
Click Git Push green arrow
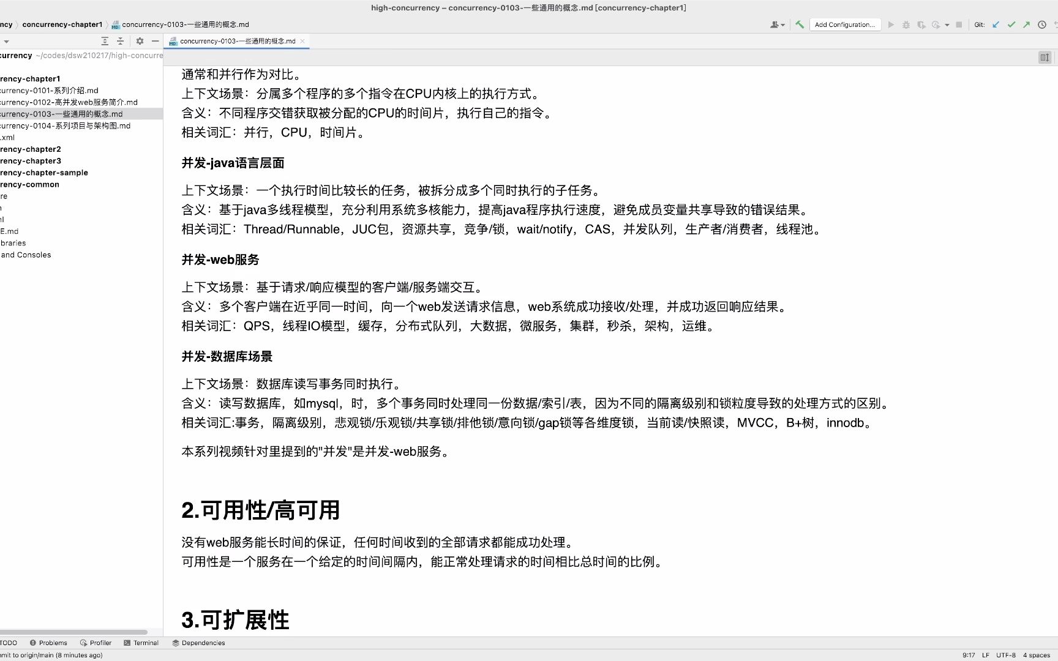click(x=1026, y=24)
